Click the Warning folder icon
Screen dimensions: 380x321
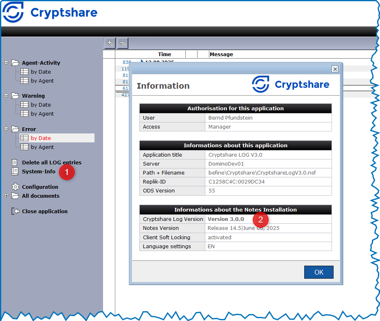click(15, 96)
